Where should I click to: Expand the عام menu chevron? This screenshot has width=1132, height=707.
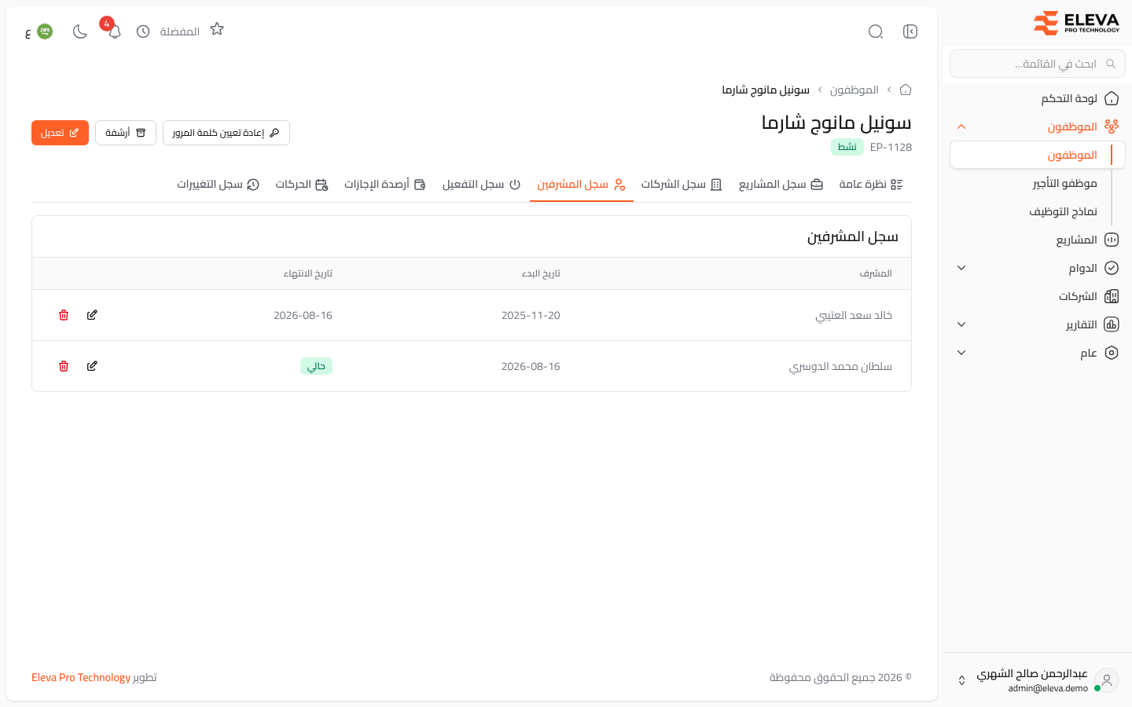pyautogui.click(x=961, y=353)
